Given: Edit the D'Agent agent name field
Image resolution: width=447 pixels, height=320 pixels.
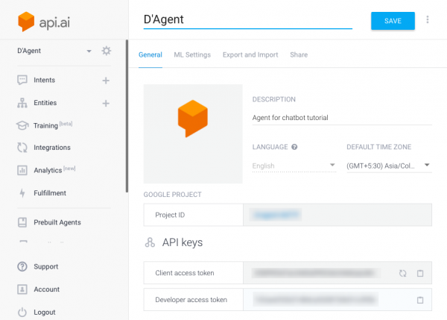Looking at the screenshot, I should click(x=248, y=20).
